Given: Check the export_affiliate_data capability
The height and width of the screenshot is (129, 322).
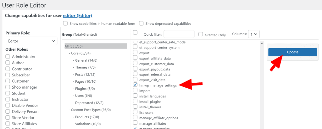Looking at the screenshot, I should click(x=135, y=57).
